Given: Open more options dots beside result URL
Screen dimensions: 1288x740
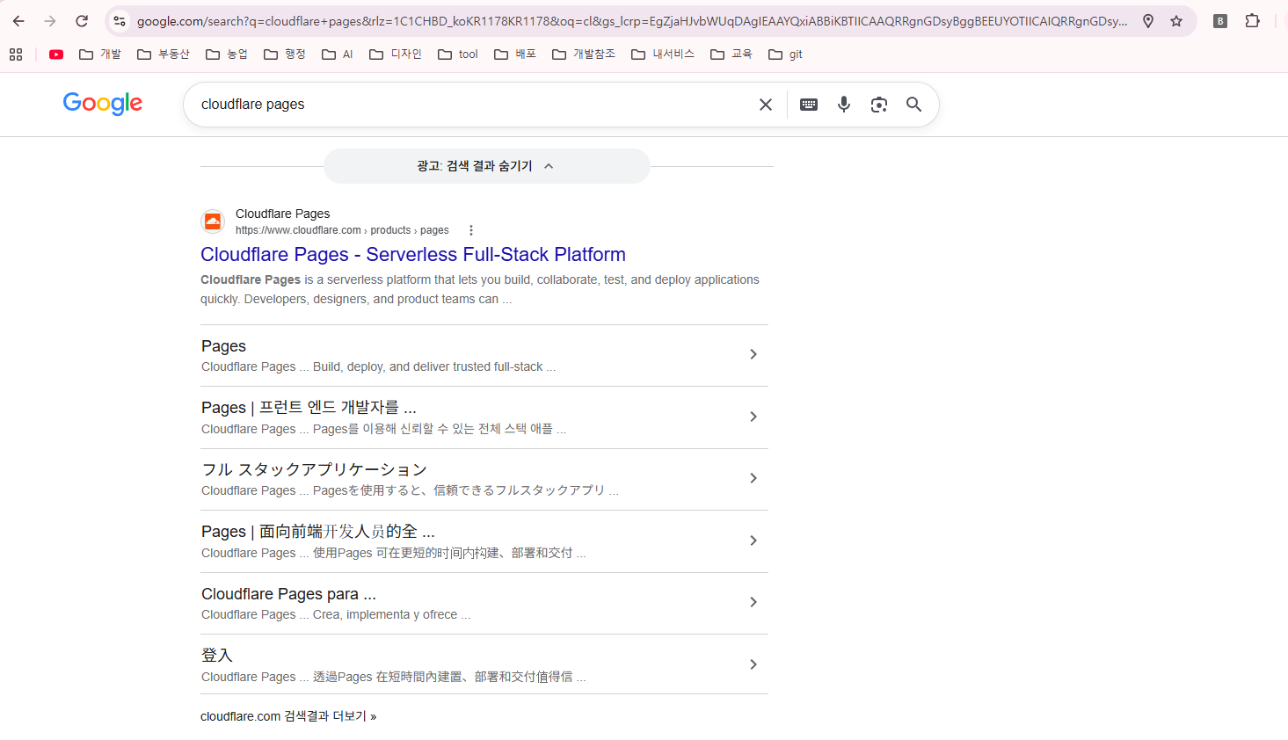Looking at the screenshot, I should click(471, 230).
